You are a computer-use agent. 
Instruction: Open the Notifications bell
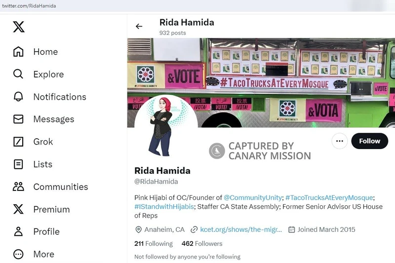tap(18, 97)
